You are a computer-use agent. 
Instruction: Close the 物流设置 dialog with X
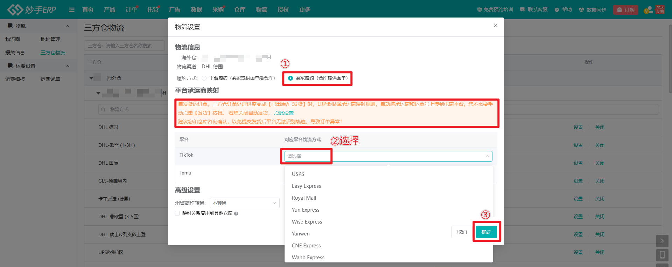496,25
